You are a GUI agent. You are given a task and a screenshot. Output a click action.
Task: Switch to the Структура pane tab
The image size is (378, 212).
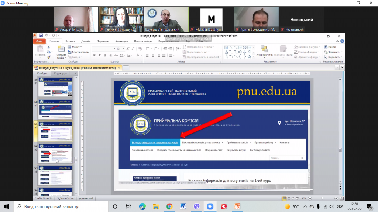pos(60,73)
